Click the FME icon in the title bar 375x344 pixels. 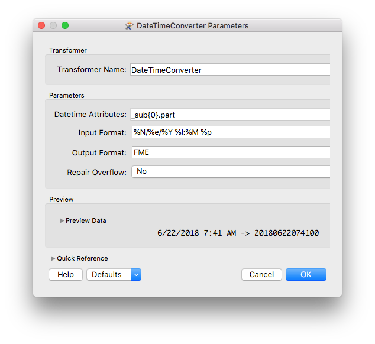point(129,25)
